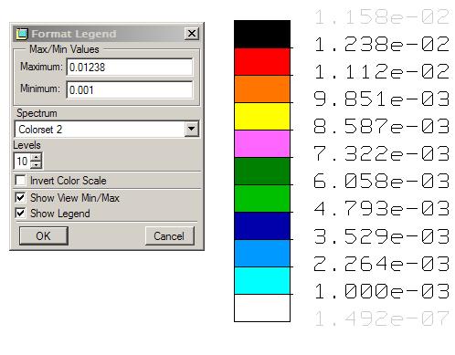Click the 8.587e-03 legend value
Screen dimensions: 455x355
click(382, 127)
